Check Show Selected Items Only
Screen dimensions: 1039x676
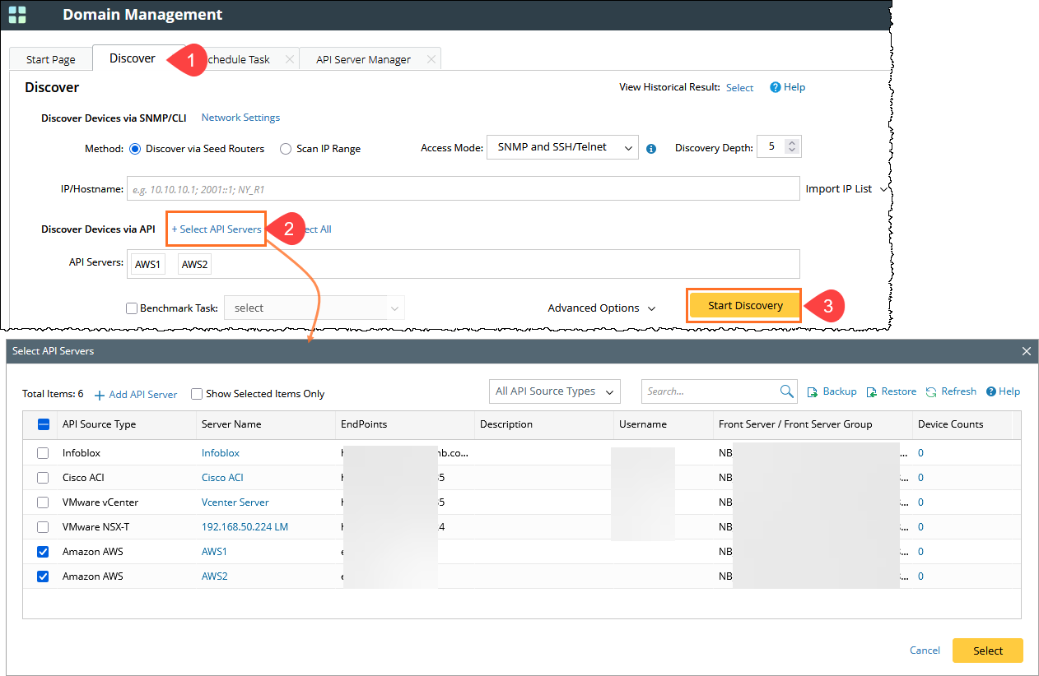pos(196,394)
